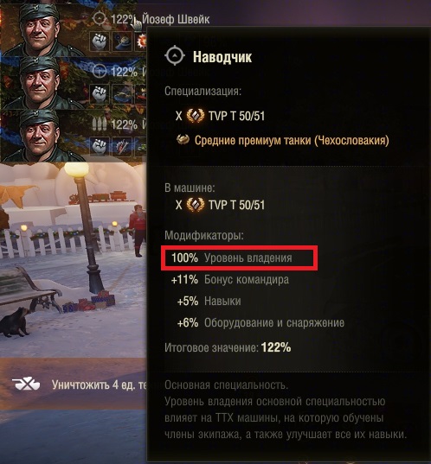Click the gunner's Brothers in Arms fist icon

(x=100, y=41)
